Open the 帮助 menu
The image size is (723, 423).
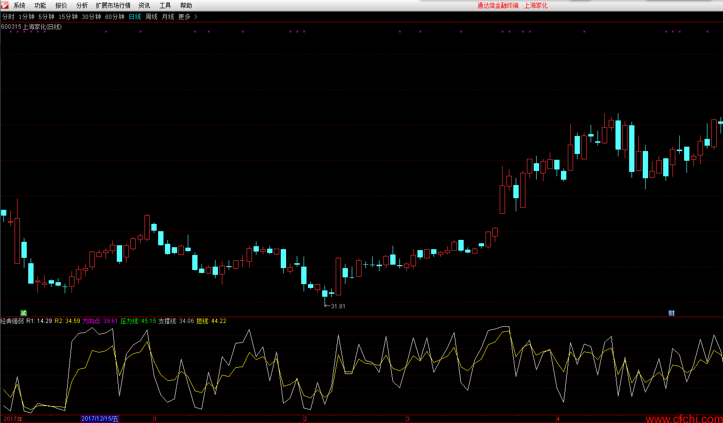[186, 5]
